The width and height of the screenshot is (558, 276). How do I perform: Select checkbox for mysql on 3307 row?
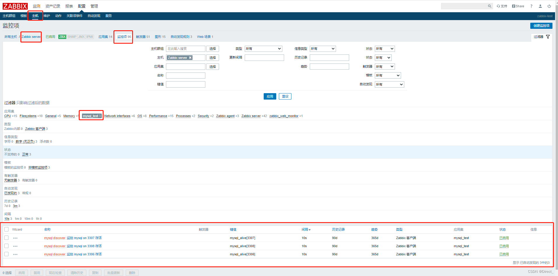pos(6,238)
